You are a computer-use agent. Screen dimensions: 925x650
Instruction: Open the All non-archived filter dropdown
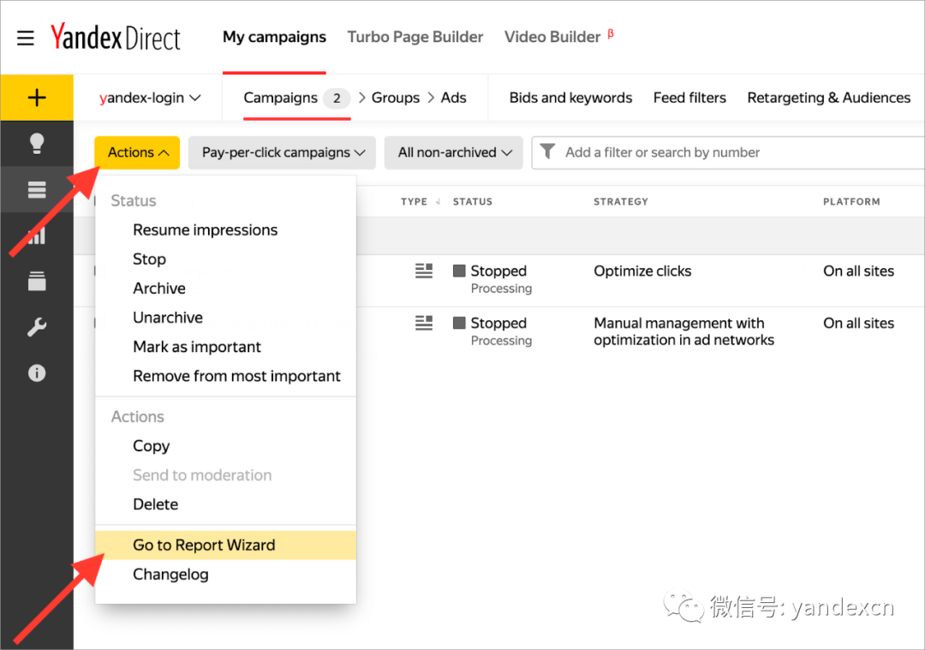(454, 152)
